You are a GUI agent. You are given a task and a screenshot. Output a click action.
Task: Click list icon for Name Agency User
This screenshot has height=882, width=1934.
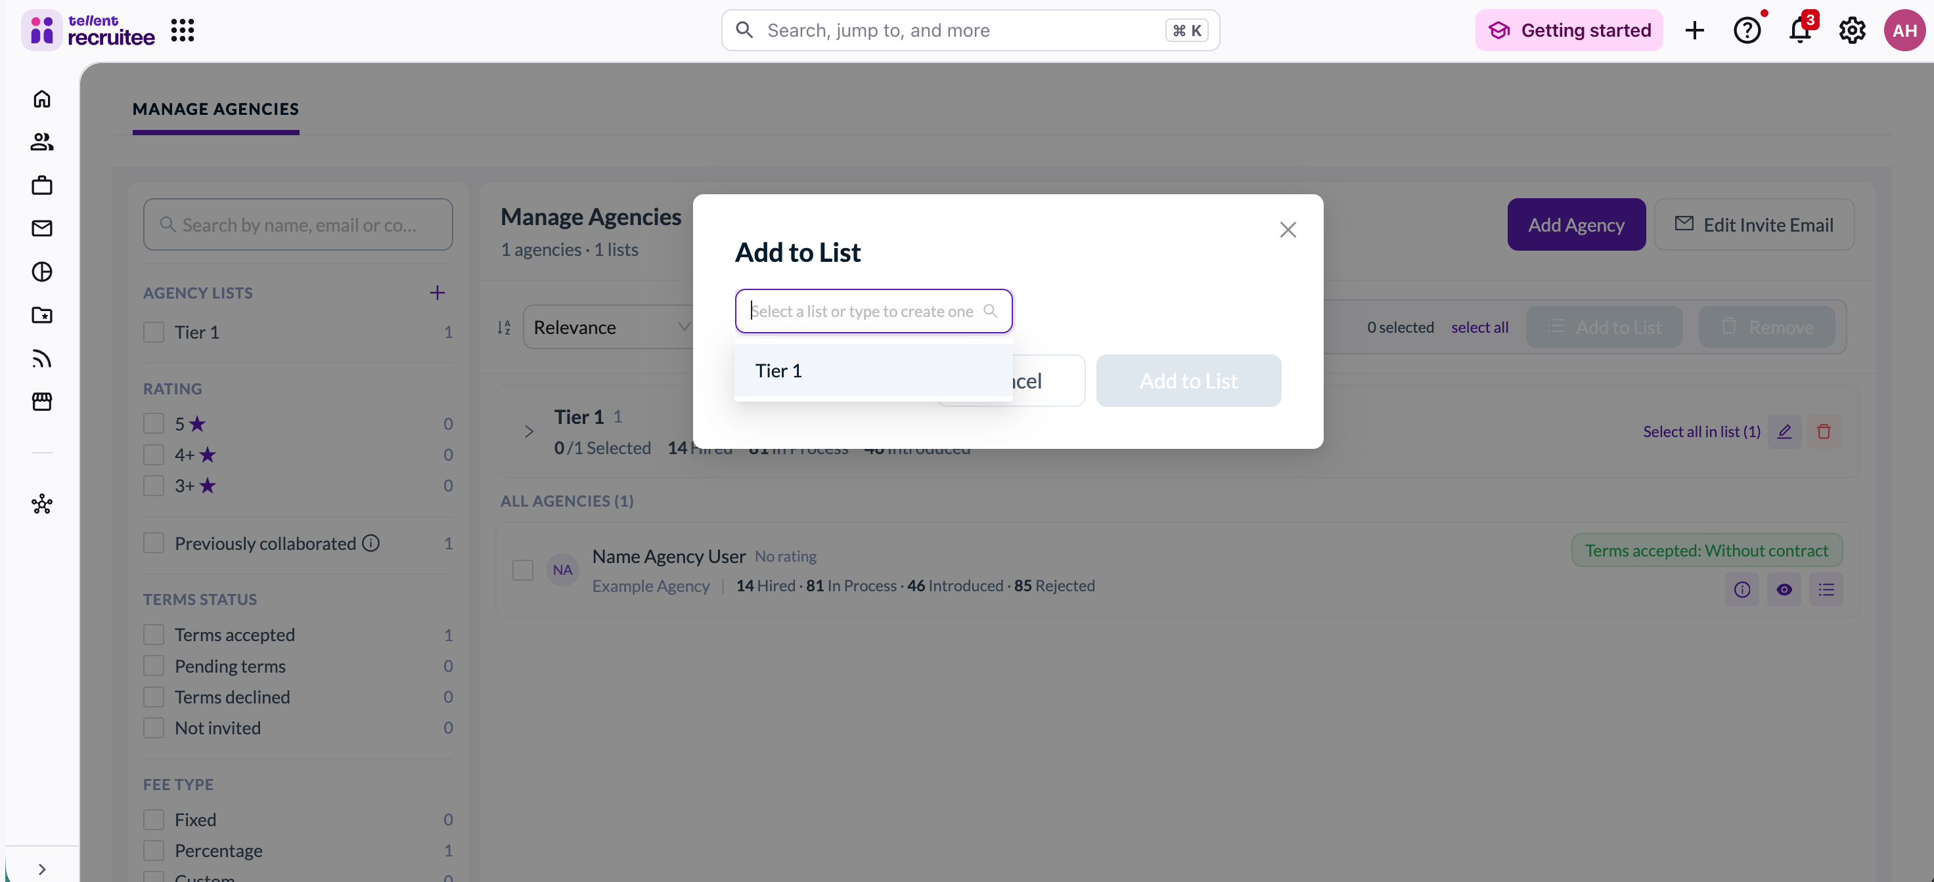pos(1827,589)
